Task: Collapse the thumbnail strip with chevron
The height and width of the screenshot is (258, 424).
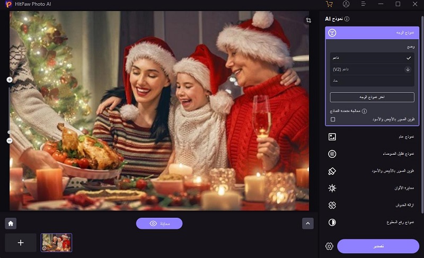Action: pyautogui.click(x=308, y=223)
